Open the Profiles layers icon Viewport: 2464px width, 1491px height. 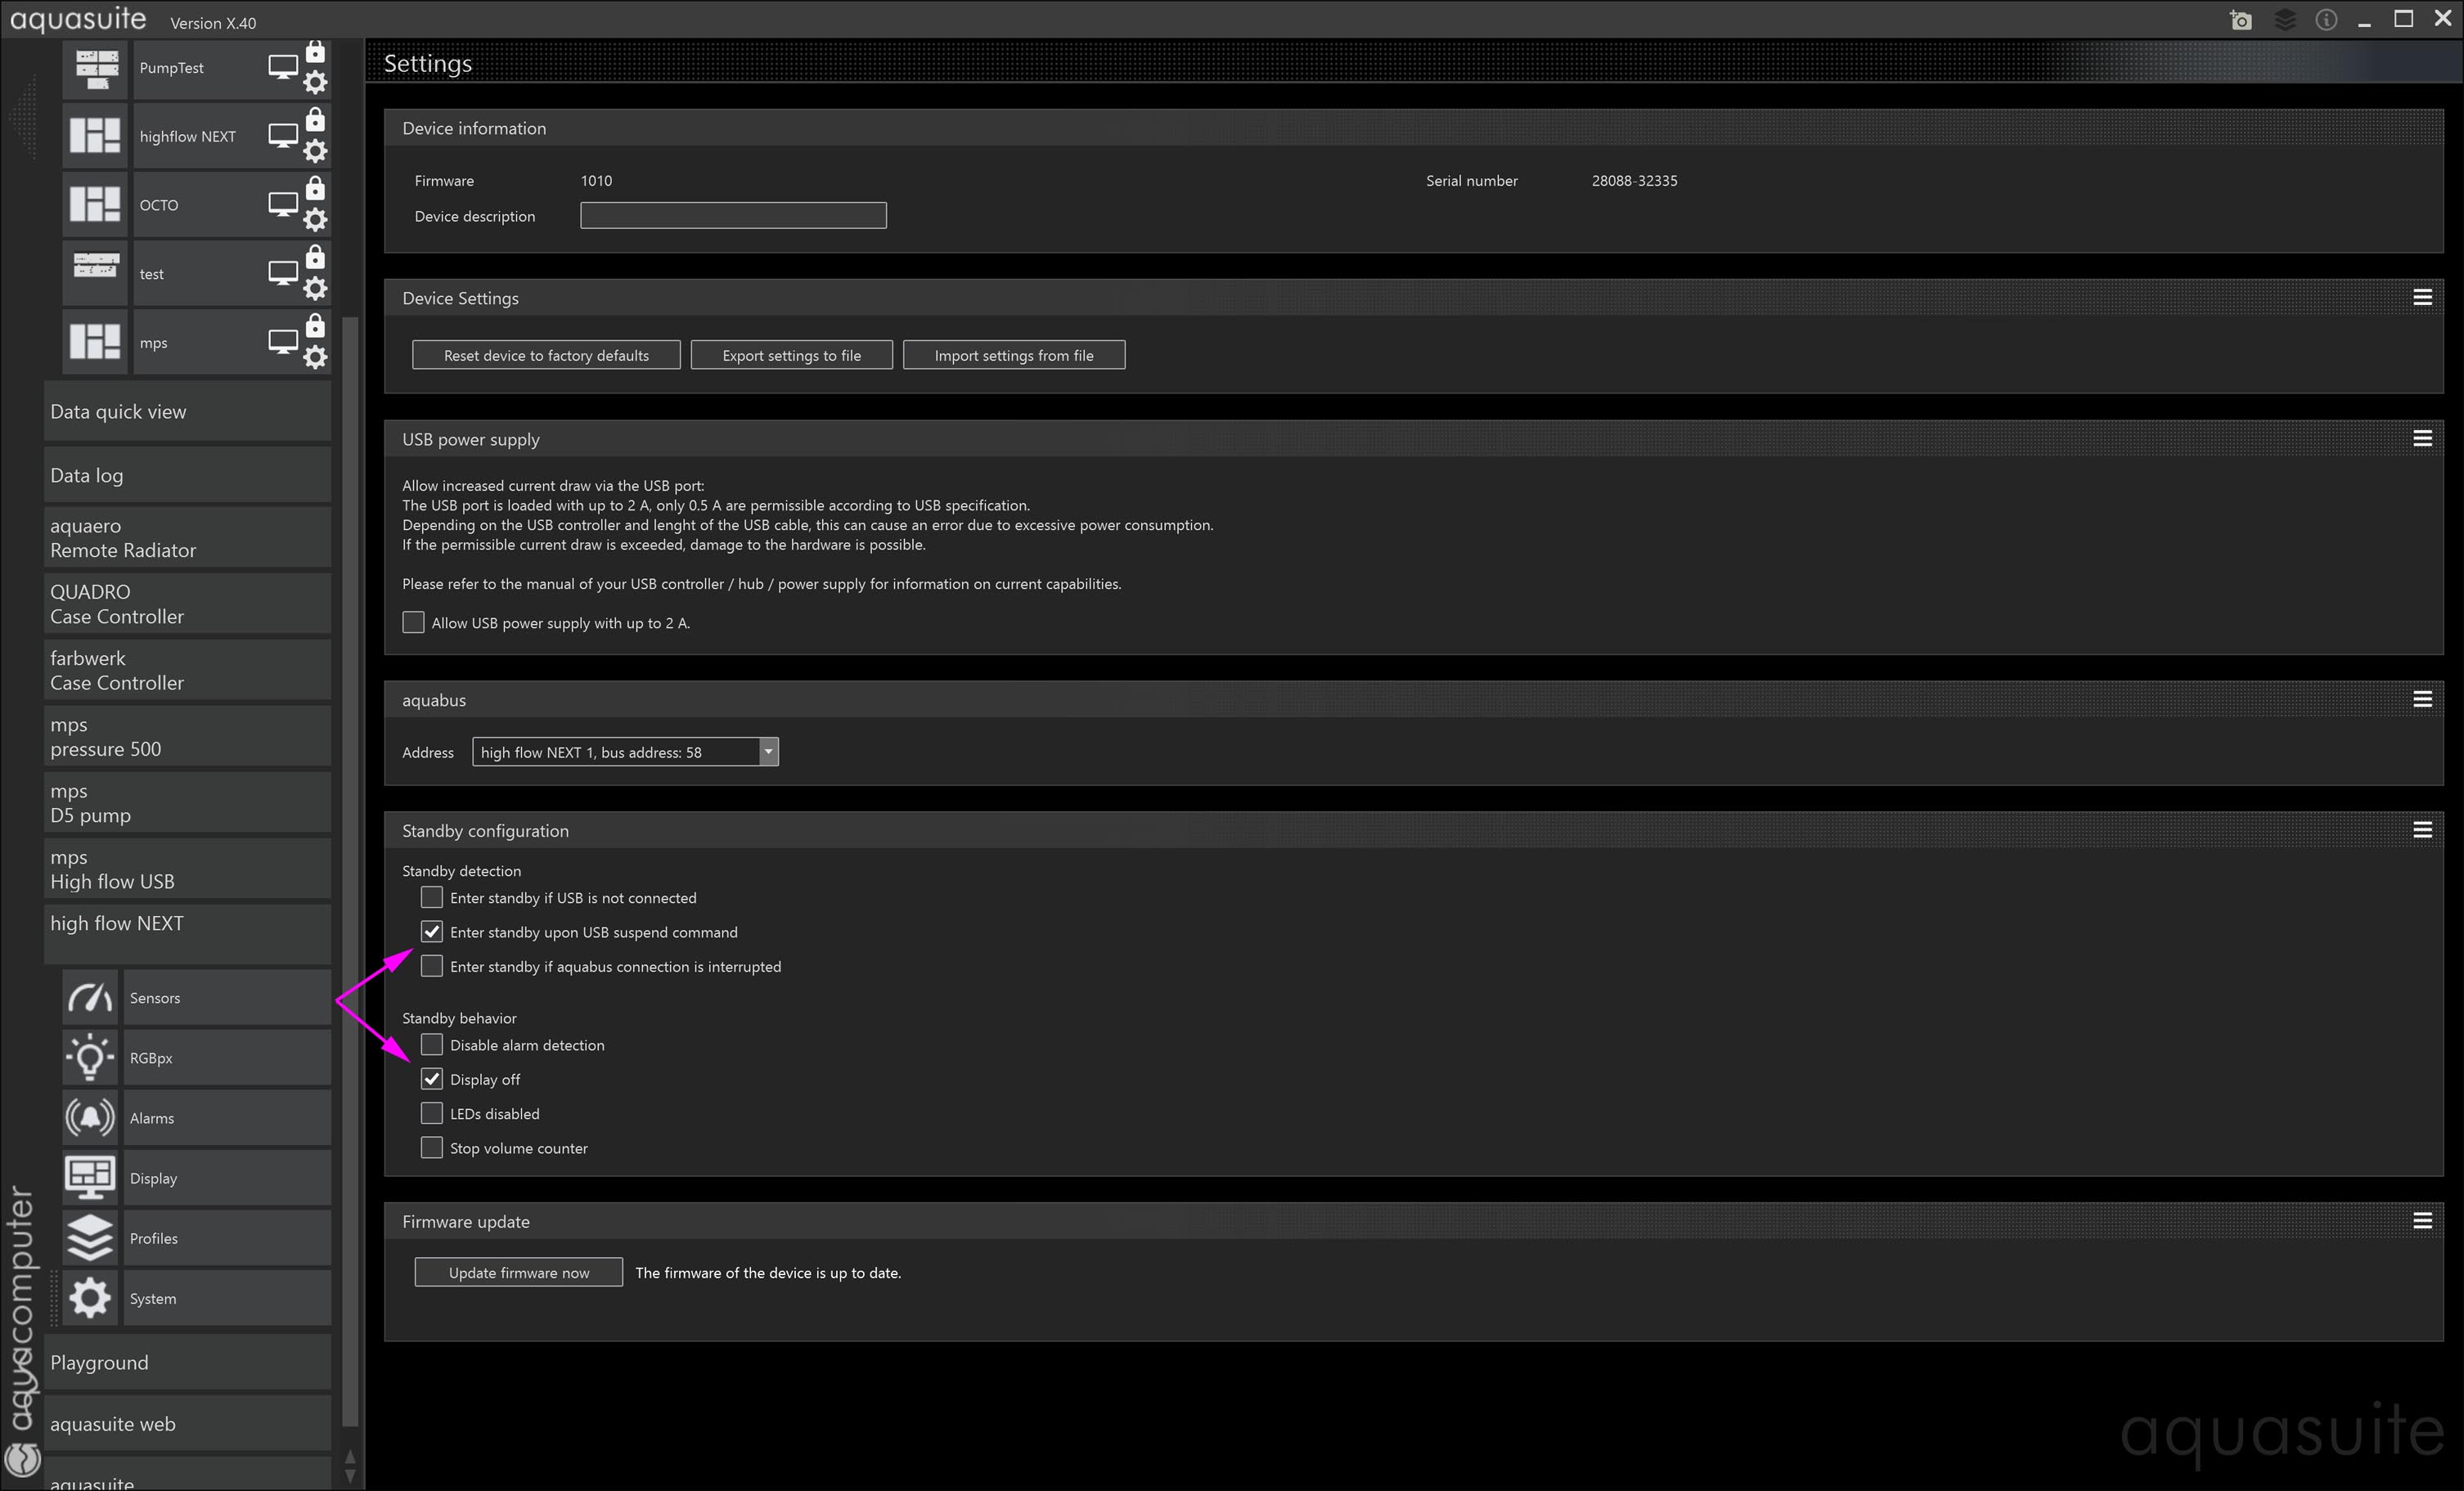pyautogui.click(x=90, y=1238)
